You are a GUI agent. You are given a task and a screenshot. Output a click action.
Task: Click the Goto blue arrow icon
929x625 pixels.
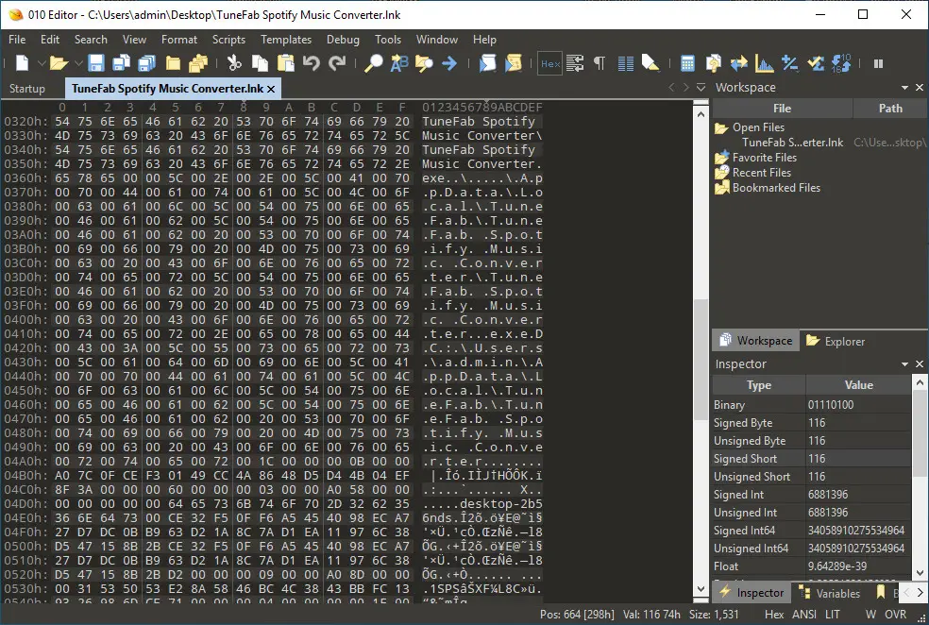coord(449,63)
